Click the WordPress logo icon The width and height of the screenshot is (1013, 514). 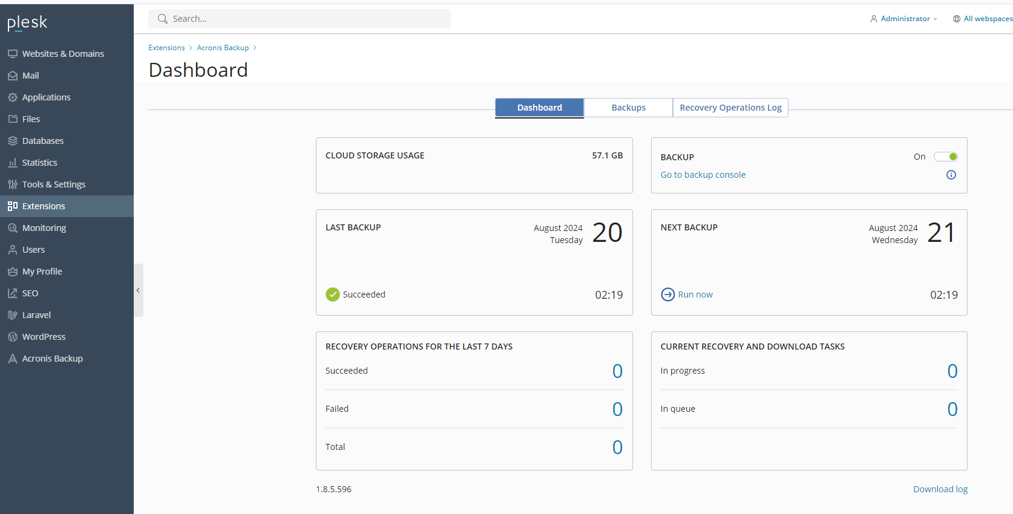click(13, 337)
